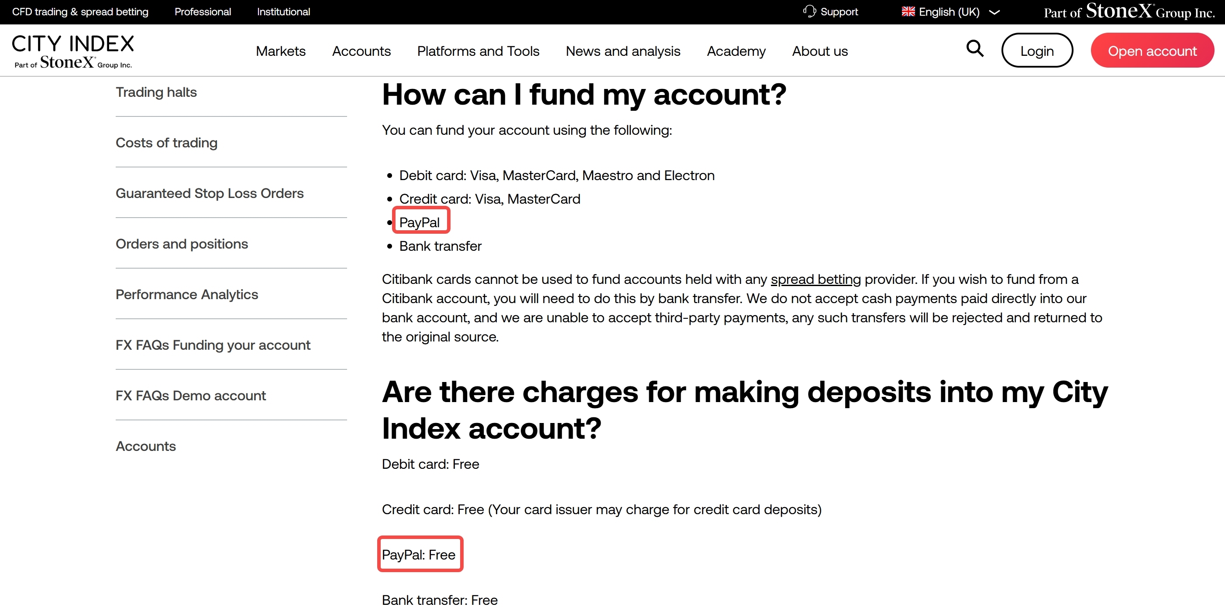Open the Platforms and Tools menu
The image size is (1225, 614).
tap(478, 51)
